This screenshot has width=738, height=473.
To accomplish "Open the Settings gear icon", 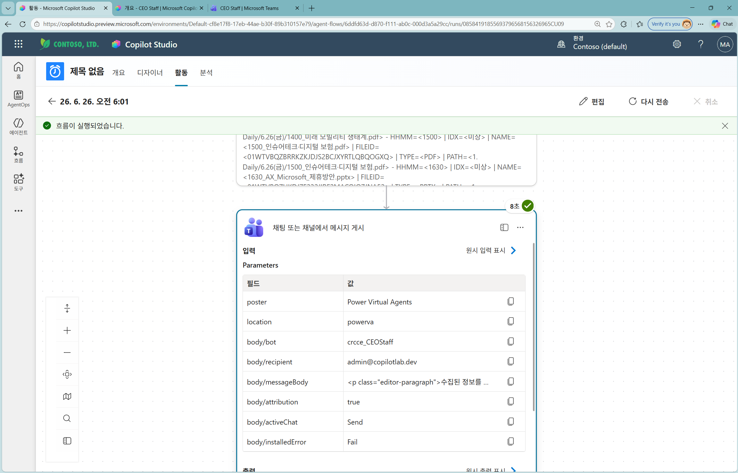I will (x=677, y=44).
